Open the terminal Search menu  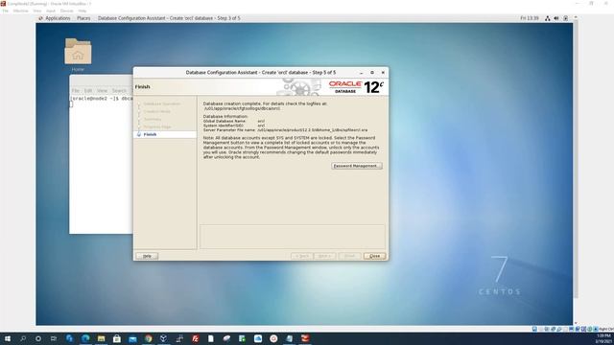119,90
